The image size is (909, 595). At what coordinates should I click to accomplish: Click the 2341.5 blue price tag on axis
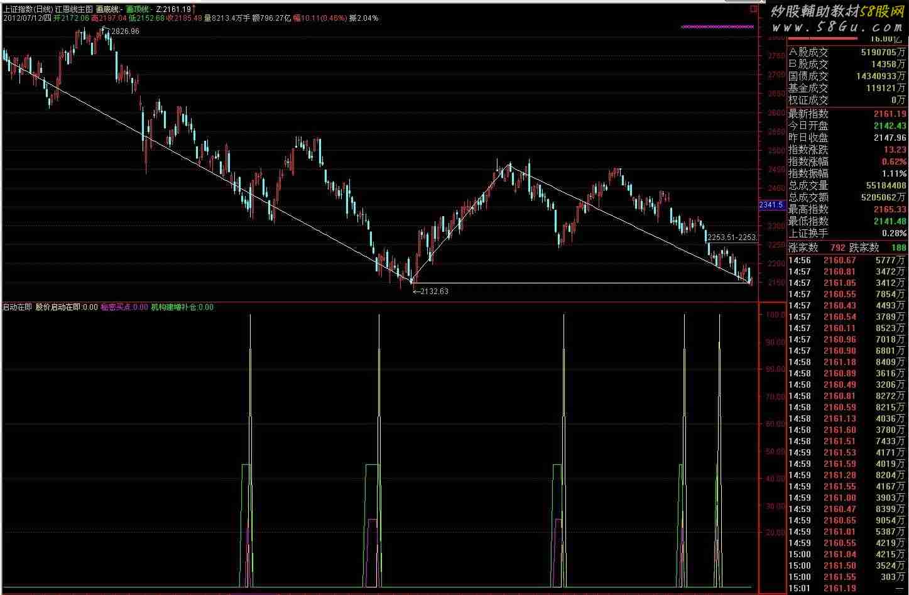(771, 205)
